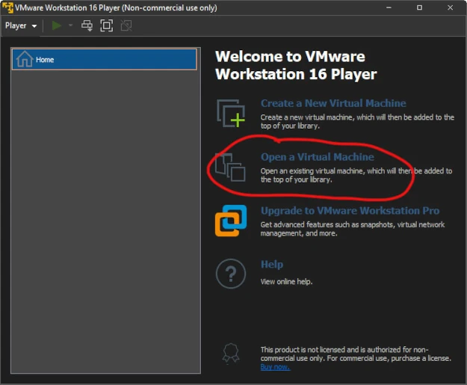
Task: Open the Player dropdown menu
Action: pos(21,25)
